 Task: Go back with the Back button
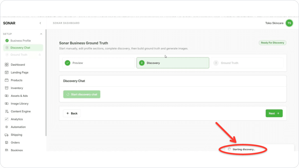72,114
